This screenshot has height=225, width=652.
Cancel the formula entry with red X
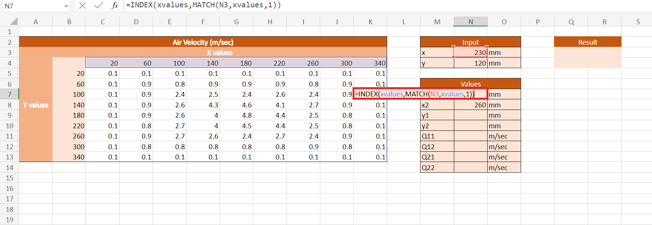[83, 5]
